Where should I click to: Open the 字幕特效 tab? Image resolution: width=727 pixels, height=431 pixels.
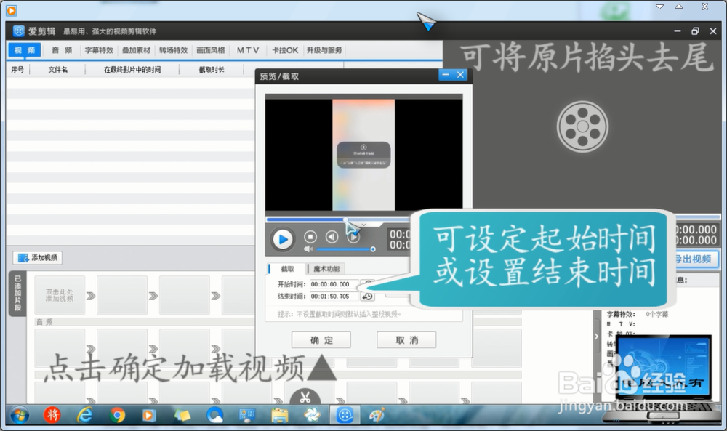(x=99, y=50)
